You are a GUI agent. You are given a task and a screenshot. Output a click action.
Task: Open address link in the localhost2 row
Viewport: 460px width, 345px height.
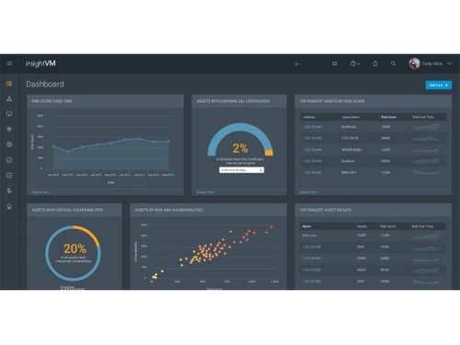pos(312,127)
